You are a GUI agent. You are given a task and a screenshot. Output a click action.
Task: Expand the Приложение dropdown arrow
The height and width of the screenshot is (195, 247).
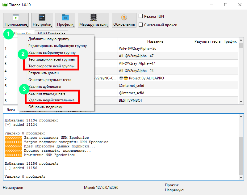(27, 26)
